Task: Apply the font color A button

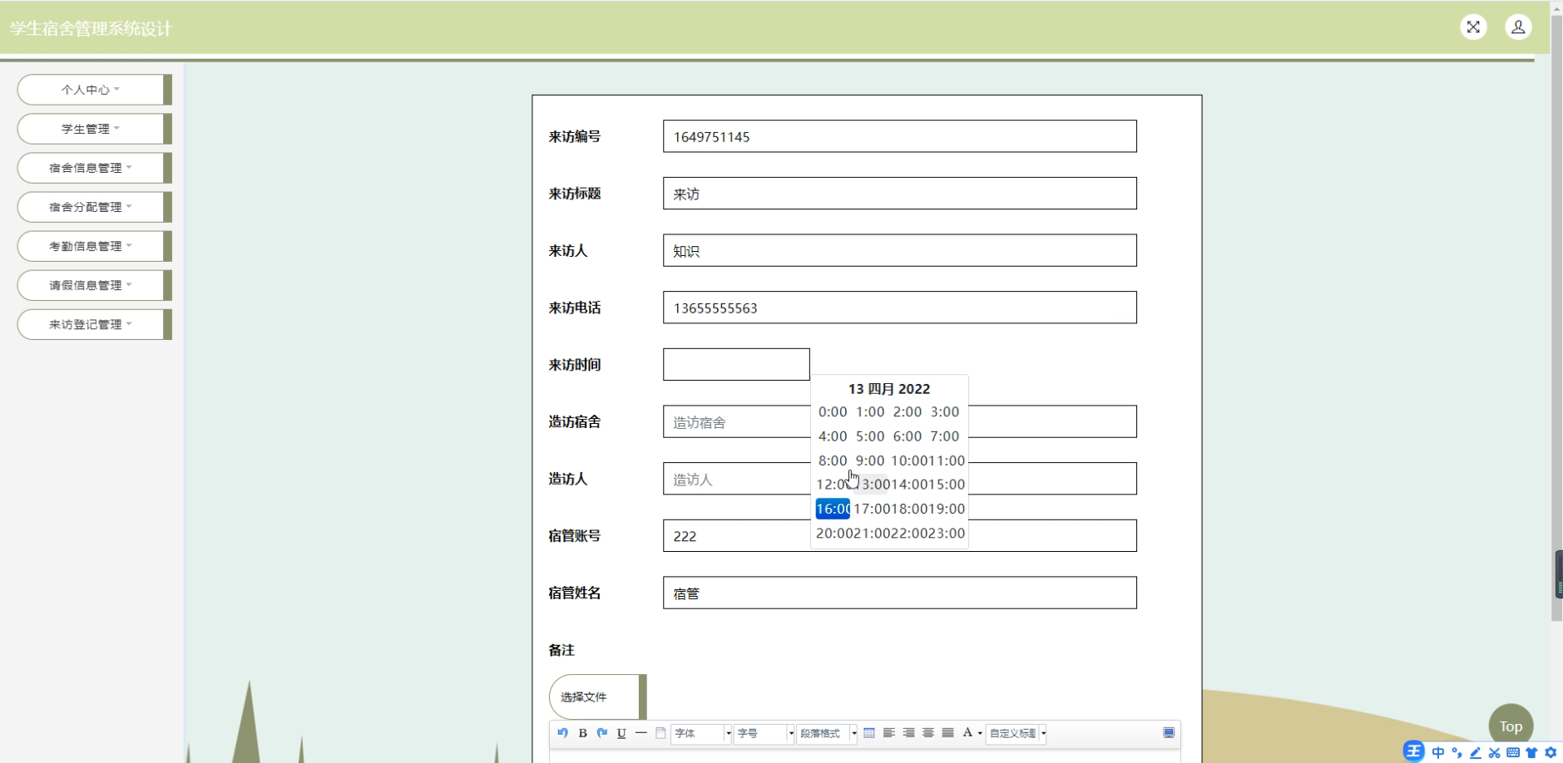Action: point(967,733)
